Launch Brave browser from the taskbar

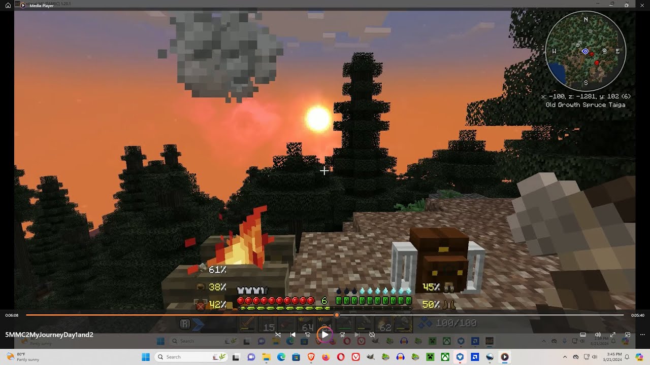coord(311,357)
